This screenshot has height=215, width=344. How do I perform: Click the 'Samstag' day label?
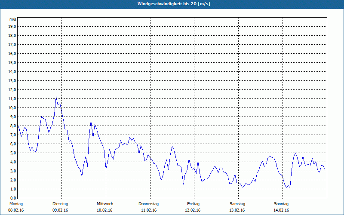pyautogui.click(x=237, y=204)
